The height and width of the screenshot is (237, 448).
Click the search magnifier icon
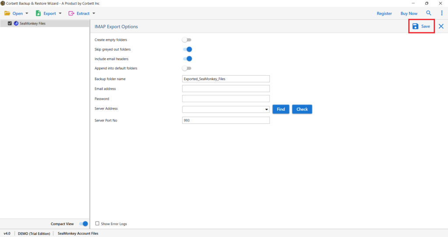point(429,13)
